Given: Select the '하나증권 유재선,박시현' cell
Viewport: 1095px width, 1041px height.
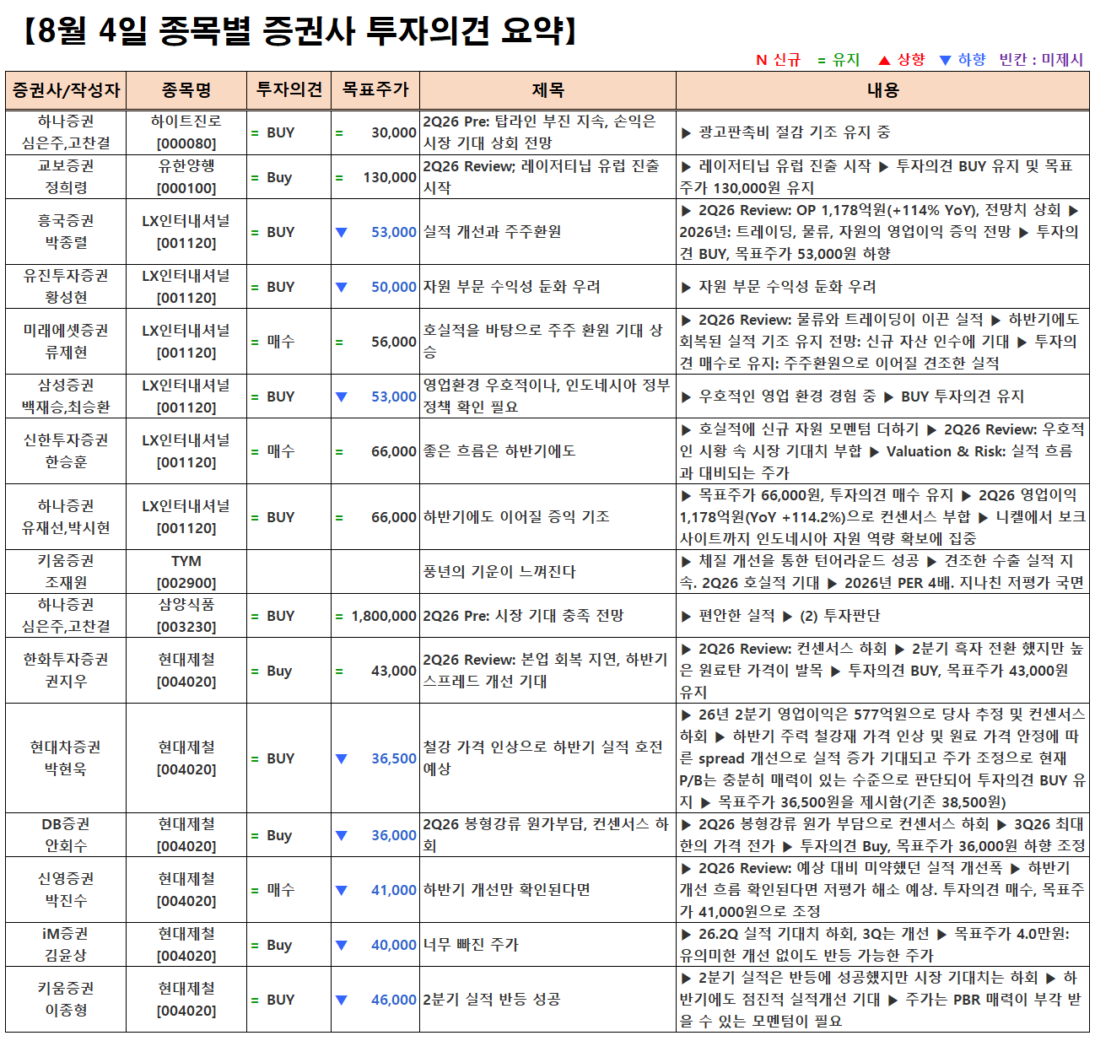Looking at the screenshot, I should pos(66,516).
